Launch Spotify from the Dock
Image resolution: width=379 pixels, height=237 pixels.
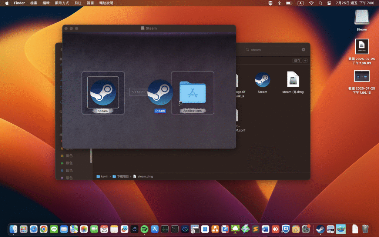(144, 229)
